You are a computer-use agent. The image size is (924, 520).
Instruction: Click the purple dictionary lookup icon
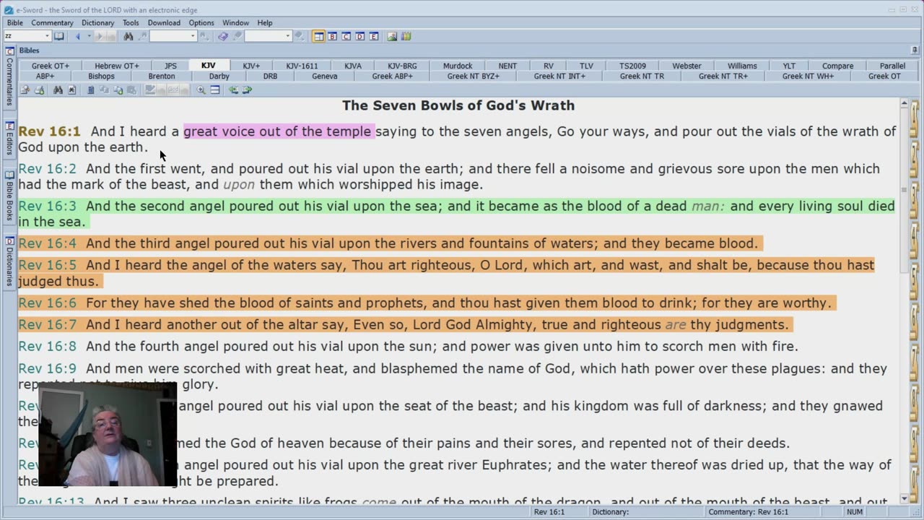(x=223, y=36)
